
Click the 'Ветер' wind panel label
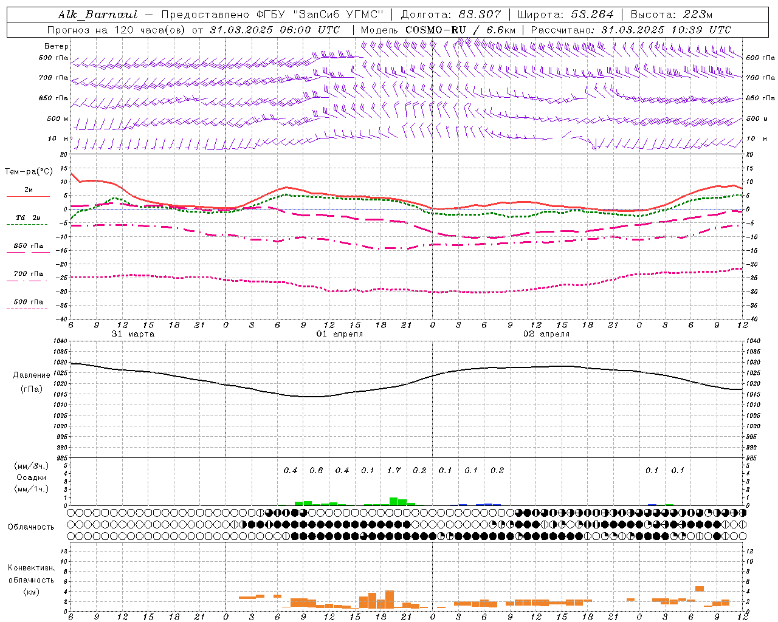coord(57,46)
